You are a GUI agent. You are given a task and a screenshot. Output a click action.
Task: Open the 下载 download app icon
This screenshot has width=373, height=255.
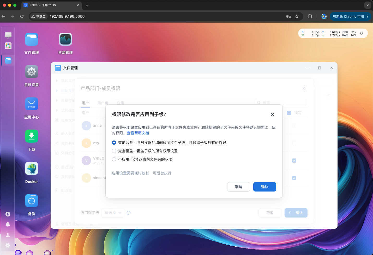[32, 136]
